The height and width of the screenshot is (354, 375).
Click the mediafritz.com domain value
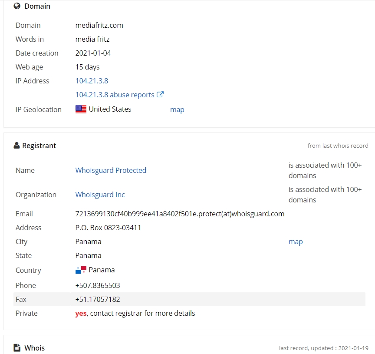pyautogui.click(x=99, y=25)
